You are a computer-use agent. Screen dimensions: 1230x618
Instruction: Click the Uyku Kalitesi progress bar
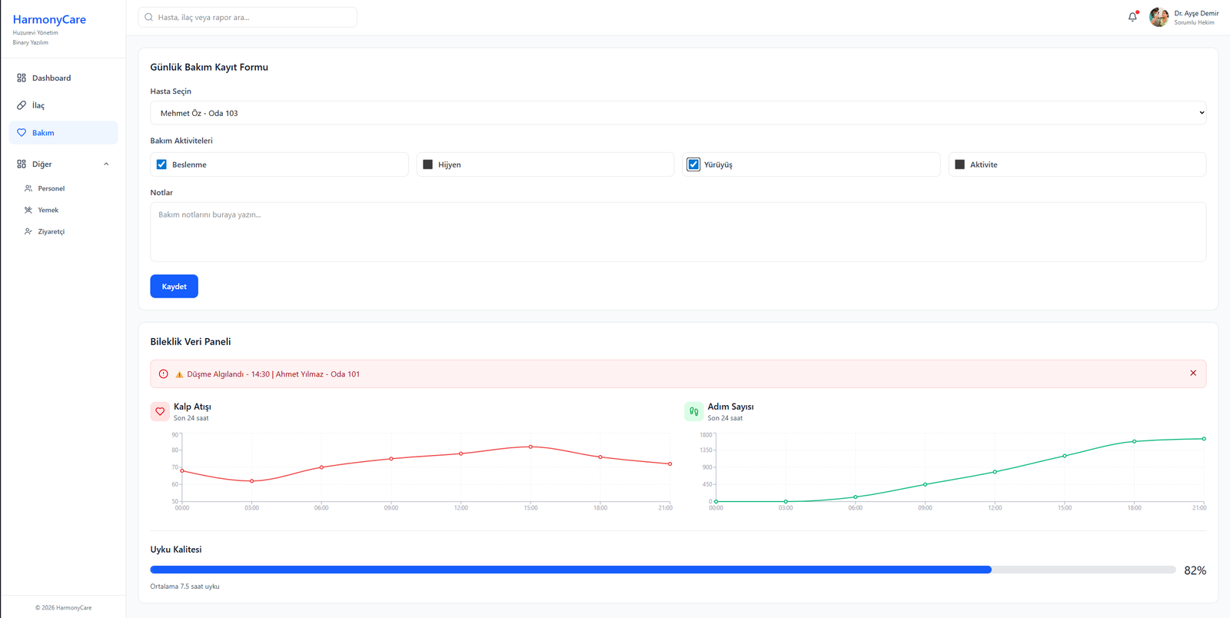click(x=662, y=570)
